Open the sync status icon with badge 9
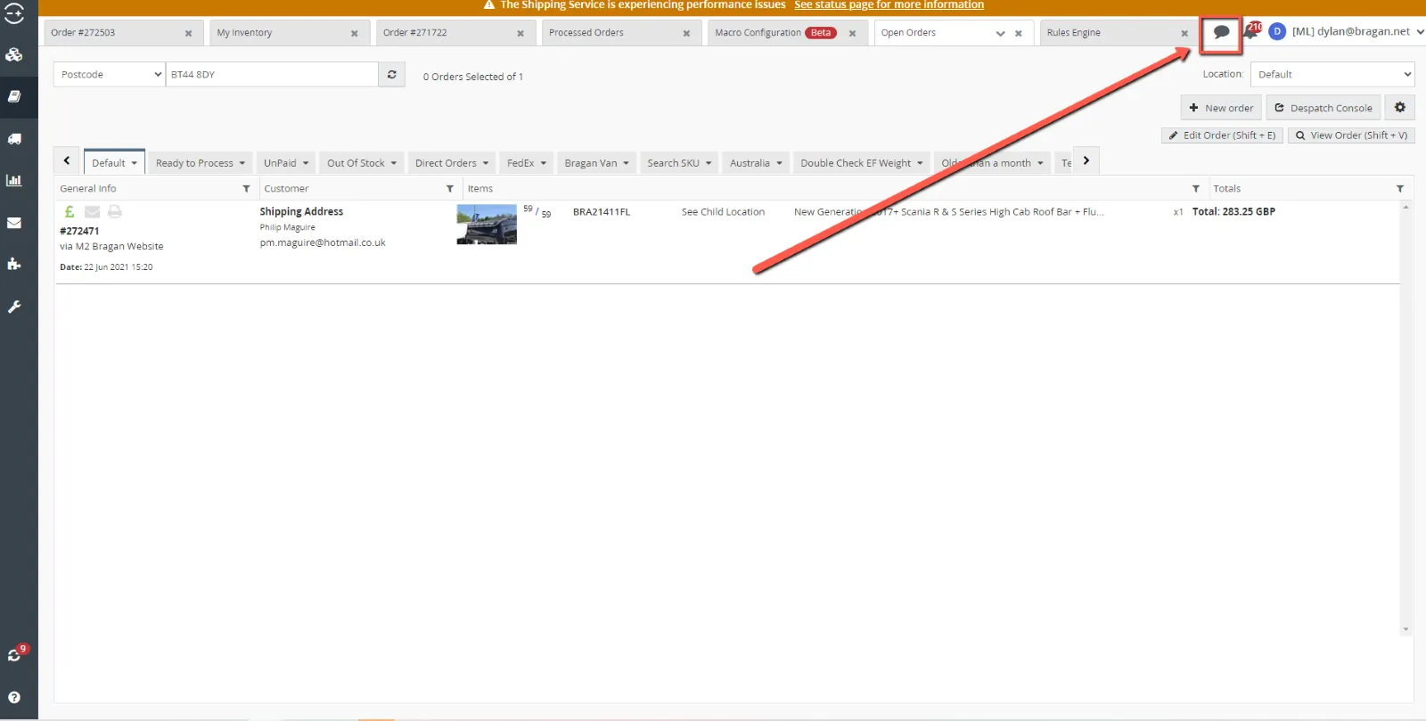Image resolution: width=1426 pixels, height=721 pixels. point(16,654)
